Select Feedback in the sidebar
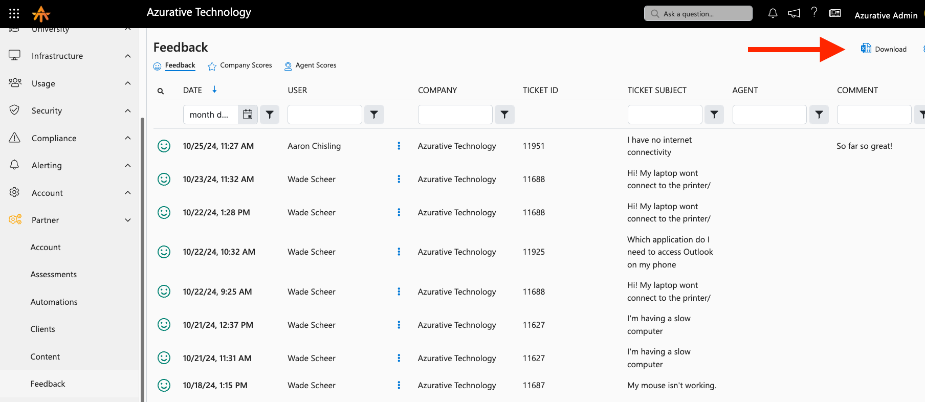Screen dimensions: 925x402 48,384
